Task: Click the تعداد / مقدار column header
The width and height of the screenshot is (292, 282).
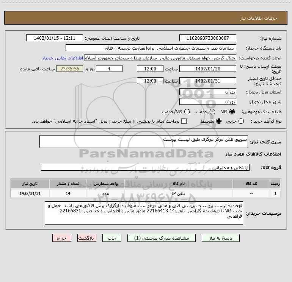Action: click(x=68, y=184)
